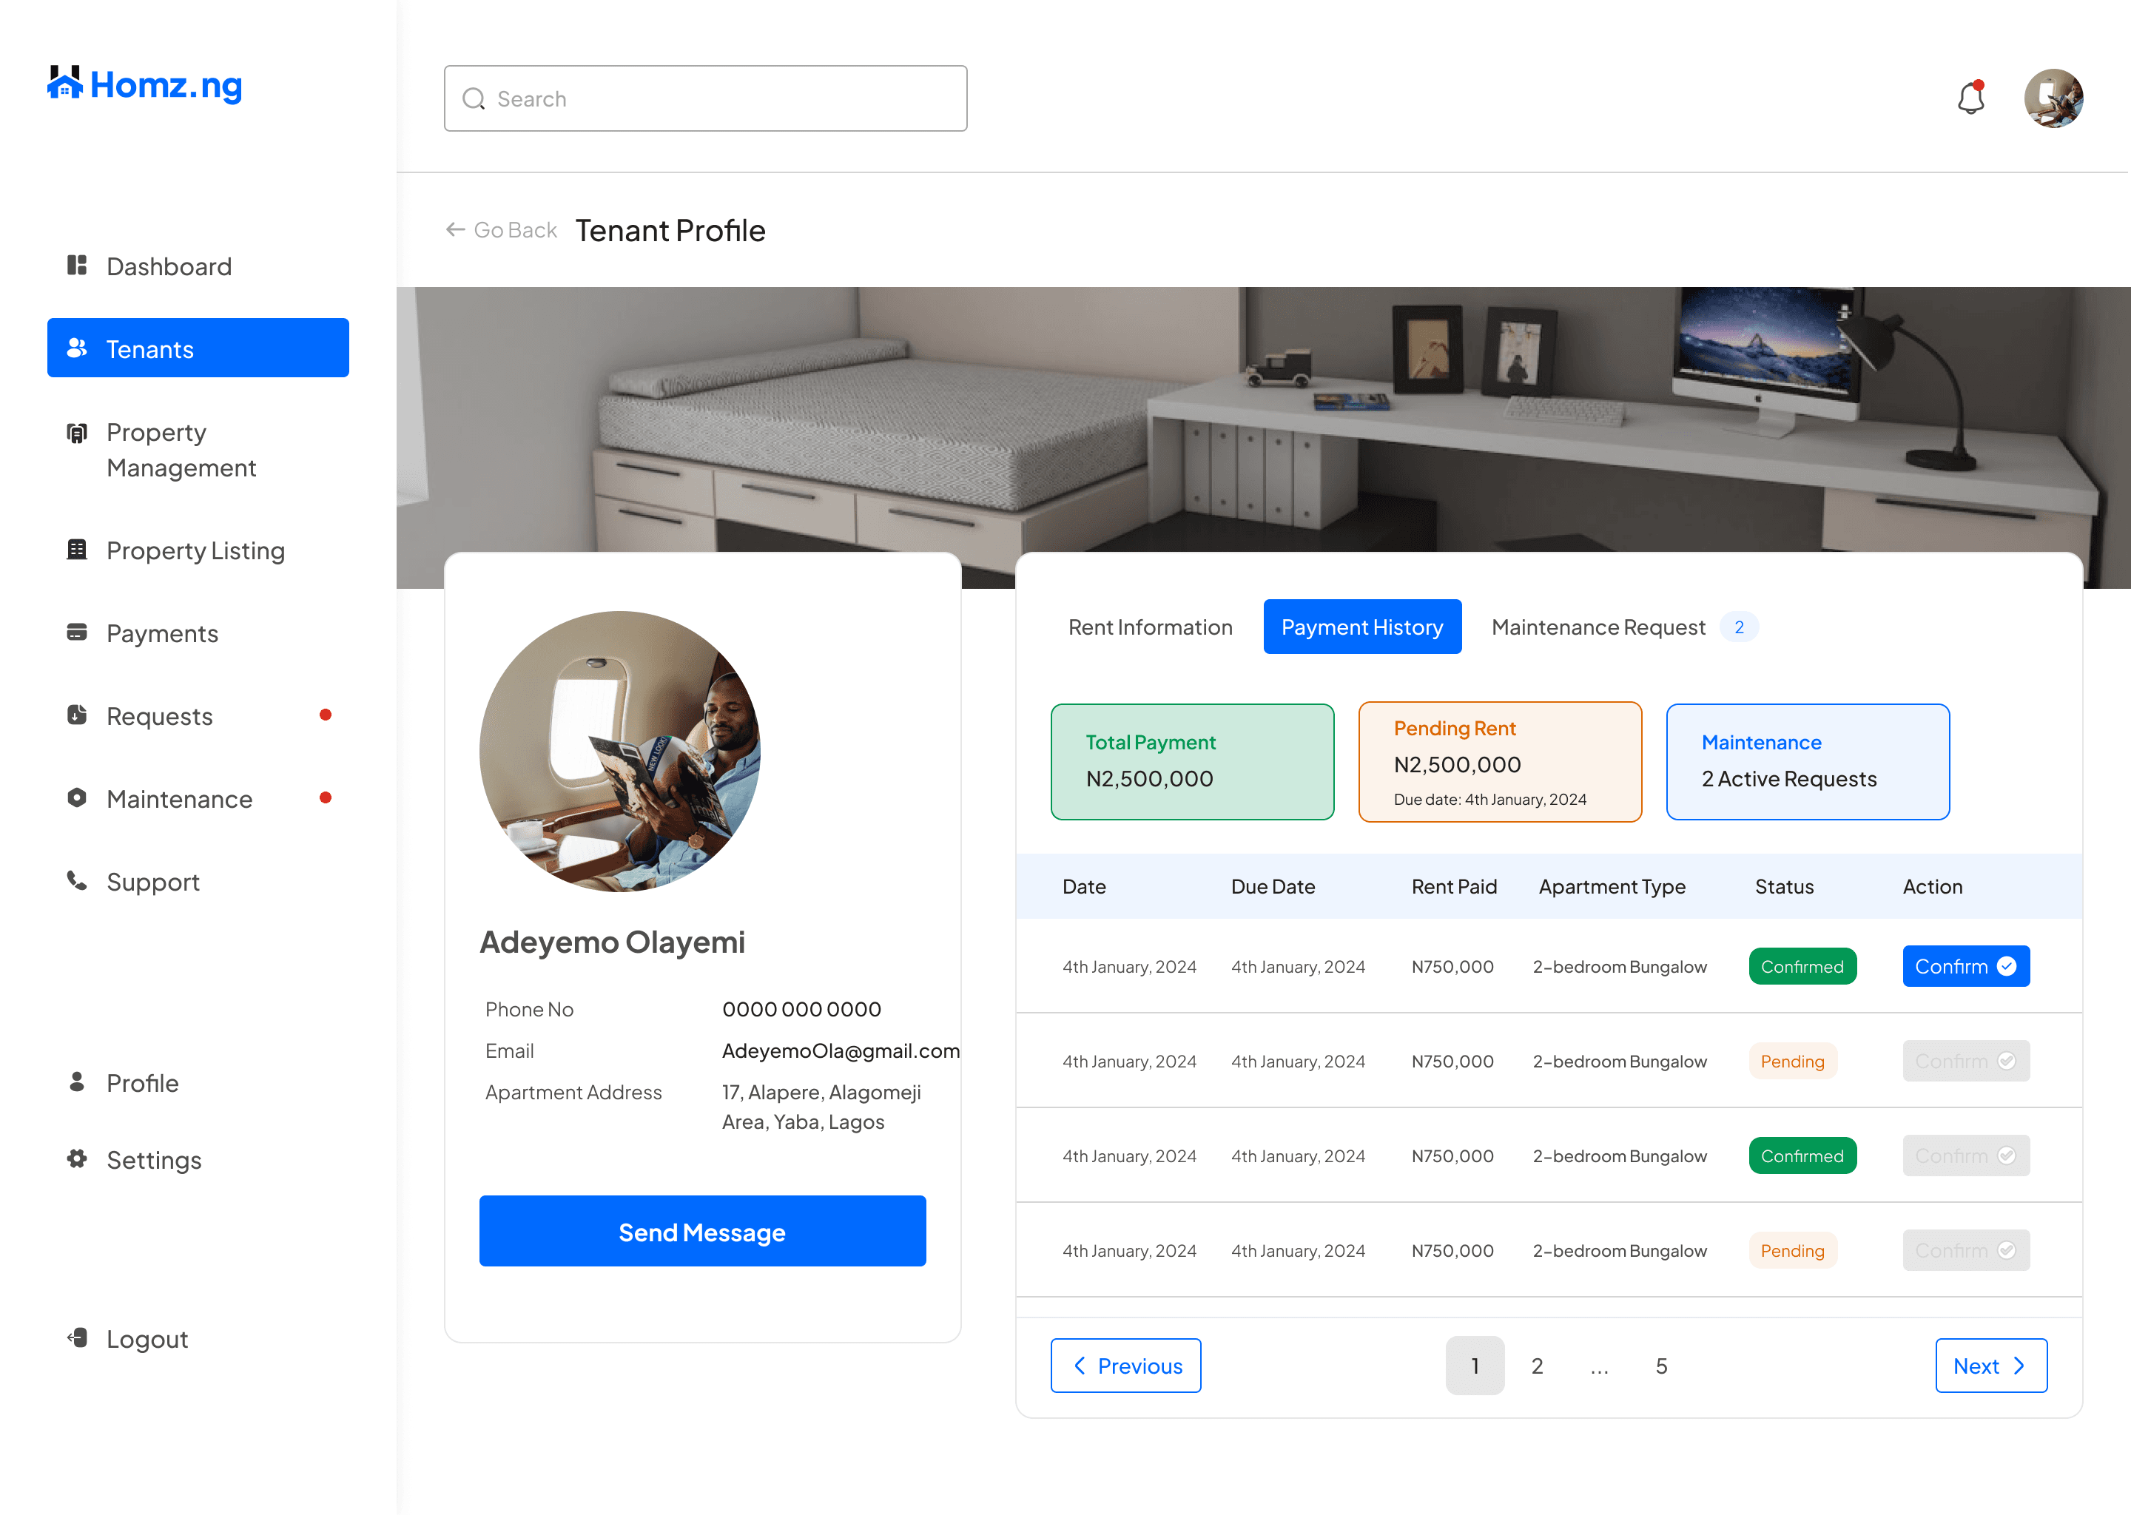
Task: Select page 2 in pagination
Action: coord(1537,1366)
